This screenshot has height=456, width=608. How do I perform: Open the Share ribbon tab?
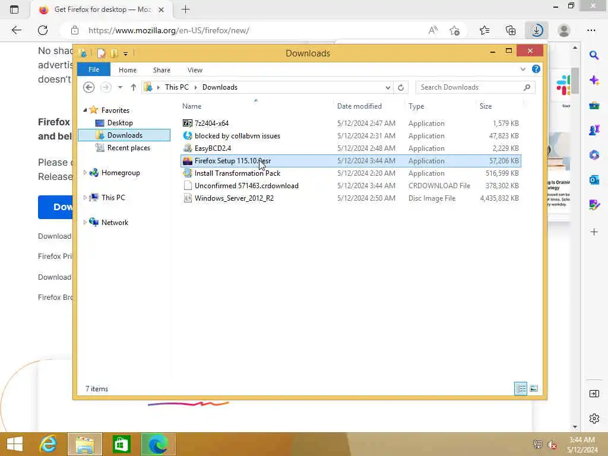pyautogui.click(x=161, y=70)
